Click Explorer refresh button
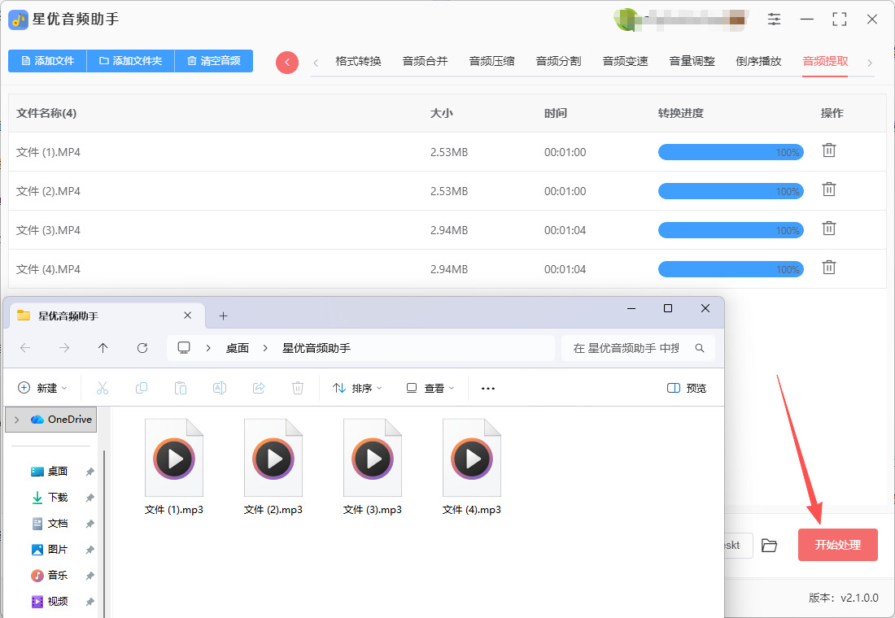This screenshot has height=618, width=895. (x=142, y=348)
